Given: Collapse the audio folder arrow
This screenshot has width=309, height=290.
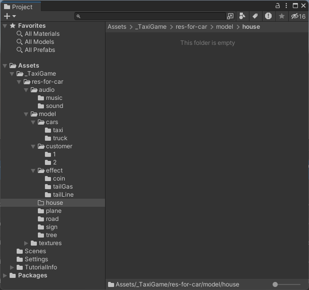Looking at the screenshot, I should (26, 90).
